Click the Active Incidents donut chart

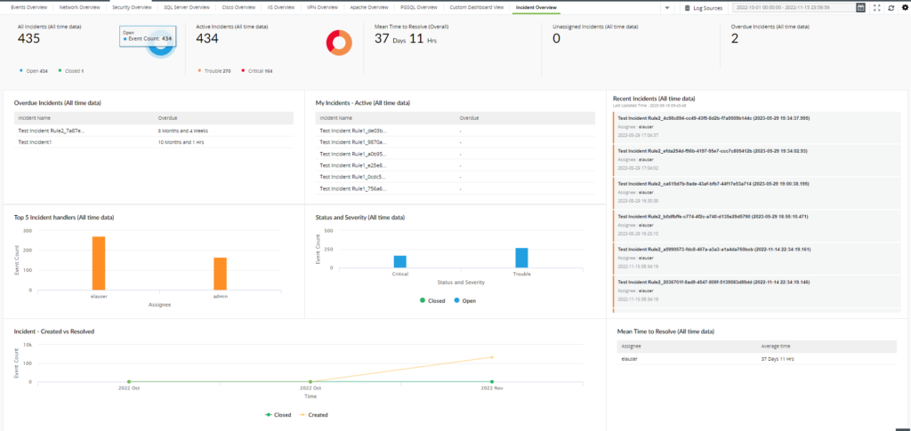coord(339,41)
